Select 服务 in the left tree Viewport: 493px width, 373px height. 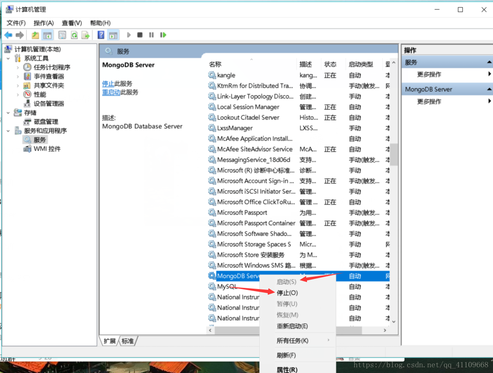(40, 140)
